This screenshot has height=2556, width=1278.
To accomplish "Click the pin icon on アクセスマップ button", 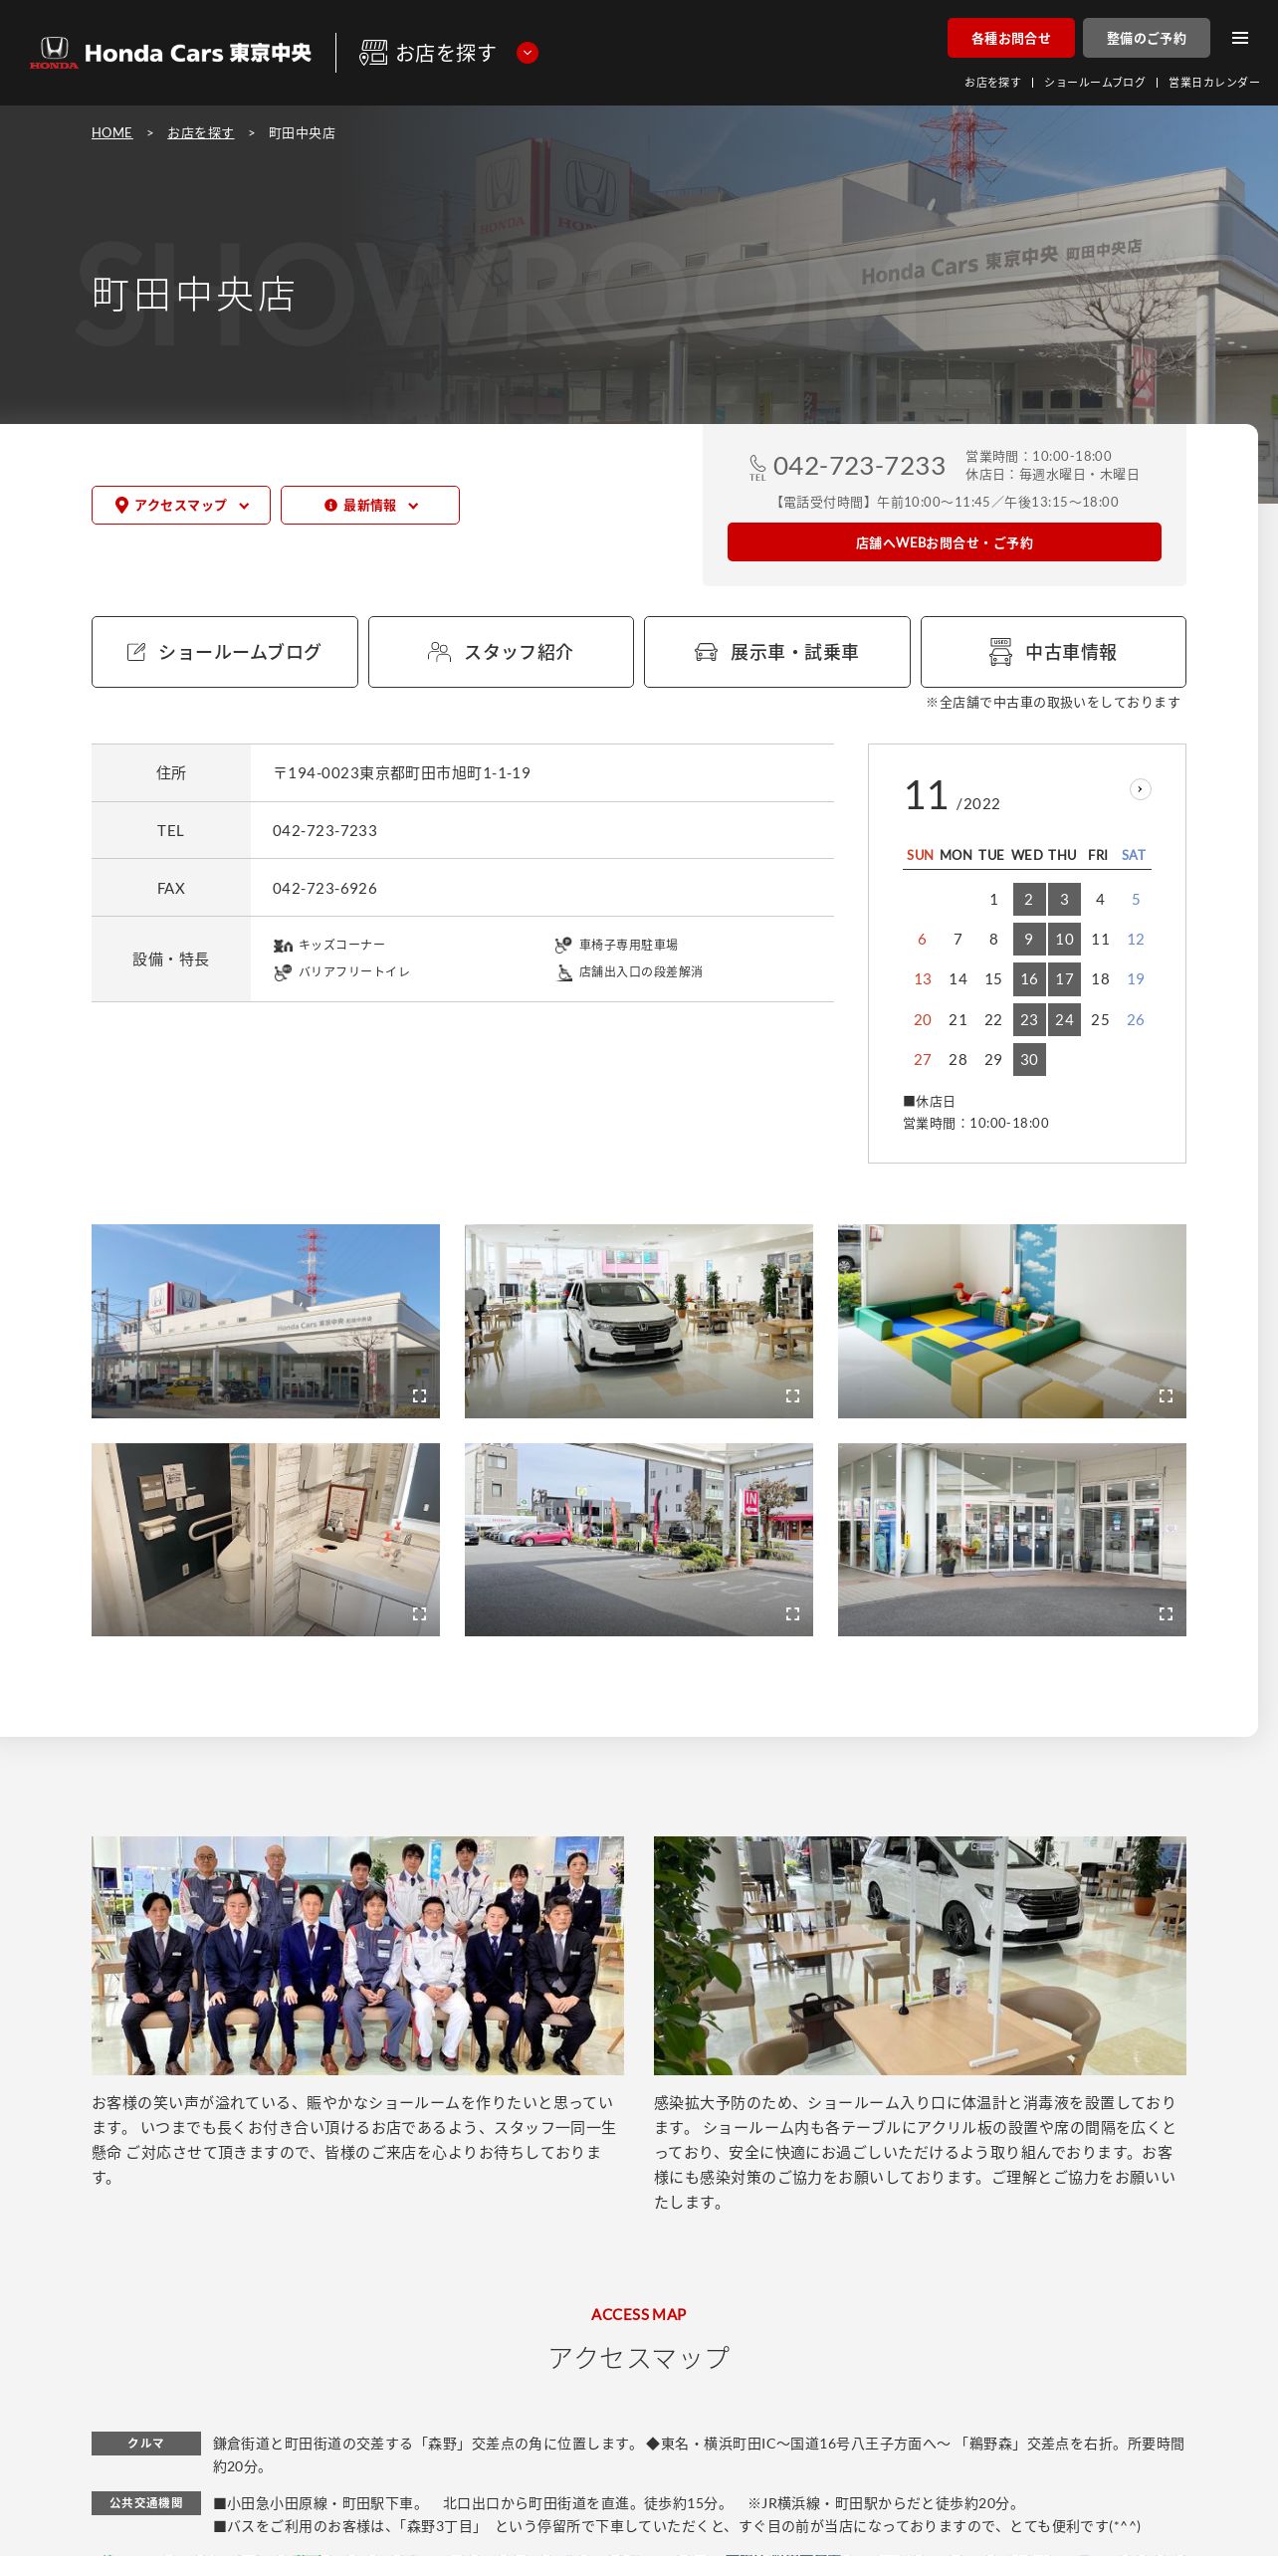I will point(121,505).
